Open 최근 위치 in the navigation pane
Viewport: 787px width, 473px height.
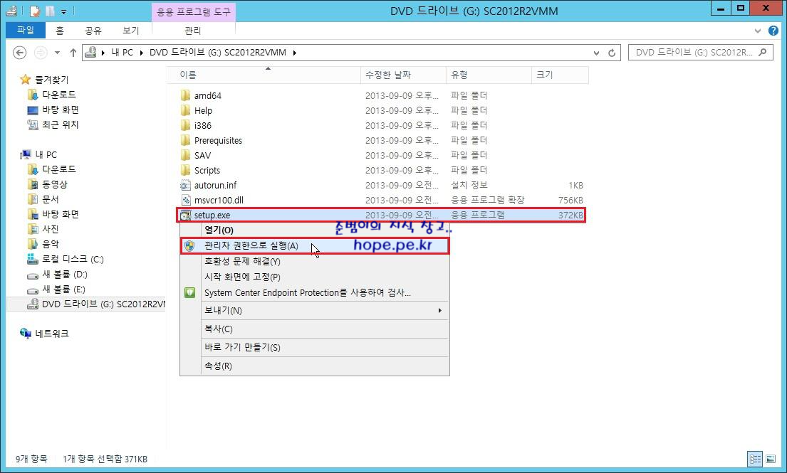point(61,124)
